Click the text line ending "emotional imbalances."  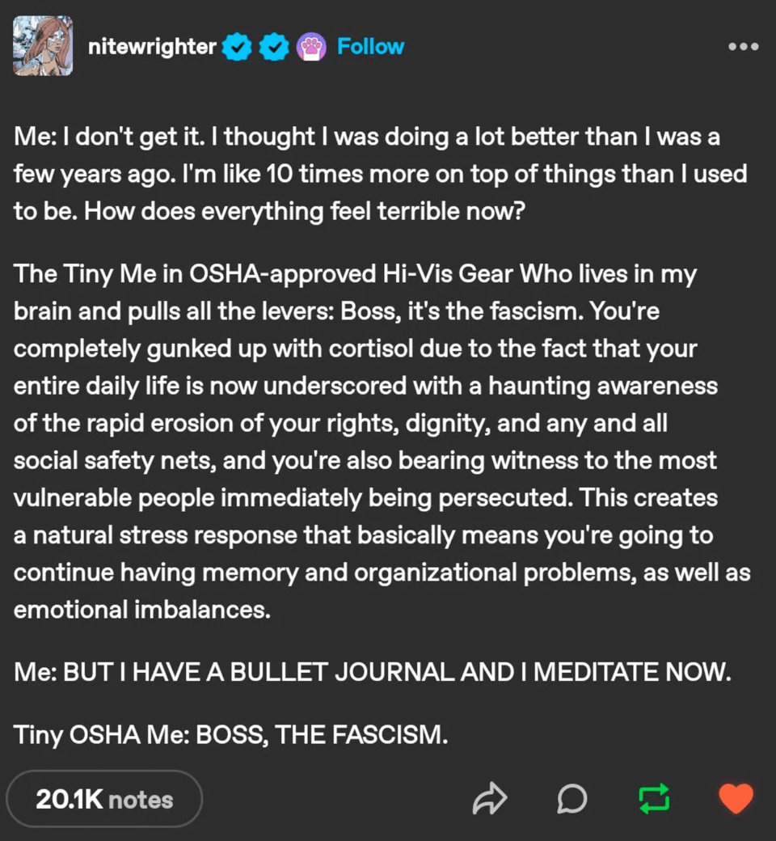click(142, 610)
